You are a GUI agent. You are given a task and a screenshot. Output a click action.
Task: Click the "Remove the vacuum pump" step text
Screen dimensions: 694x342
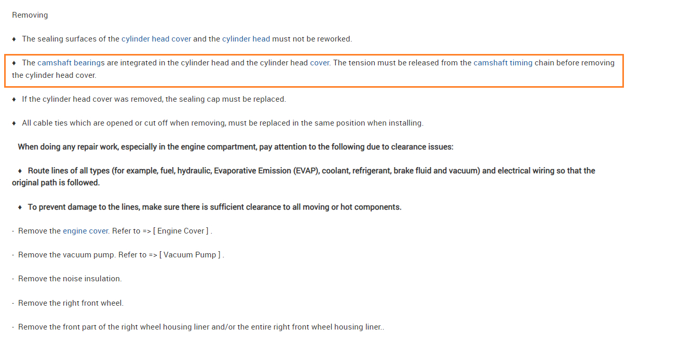(67, 255)
